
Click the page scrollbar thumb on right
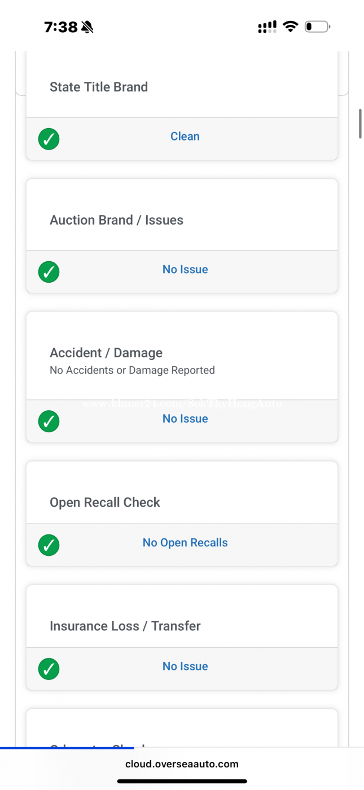pos(360,123)
